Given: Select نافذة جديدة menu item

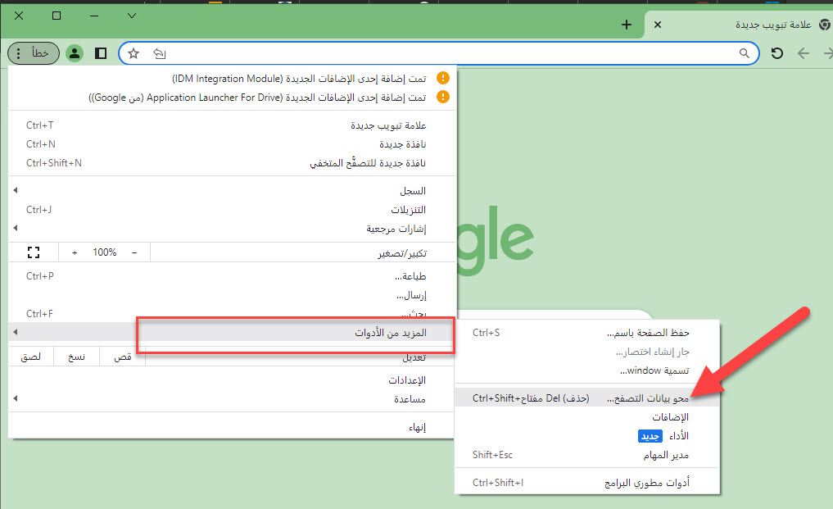Looking at the screenshot, I should (x=232, y=144).
